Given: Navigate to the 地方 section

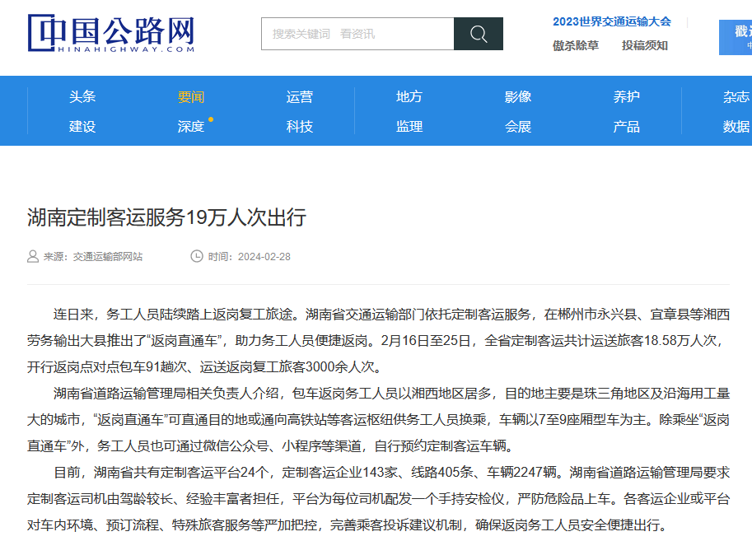Looking at the screenshot, I should [409, 96].
